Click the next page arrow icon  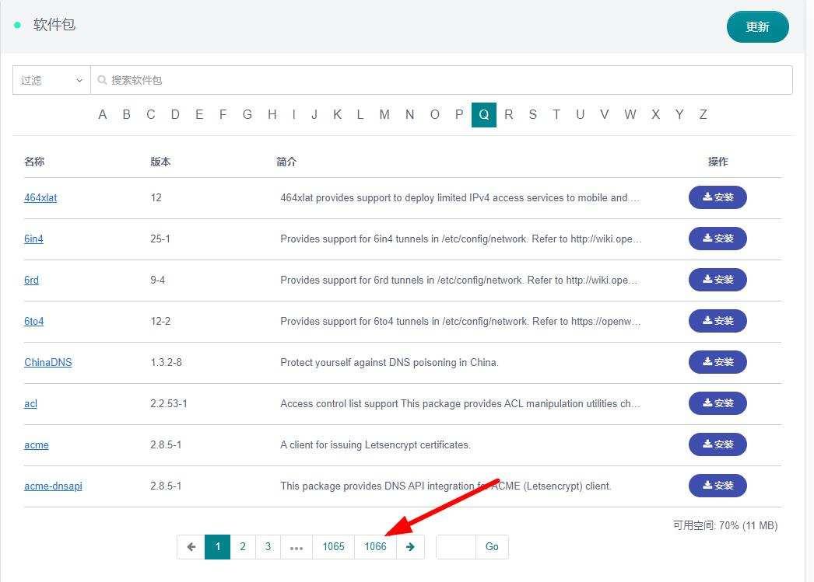coord(410,546)
